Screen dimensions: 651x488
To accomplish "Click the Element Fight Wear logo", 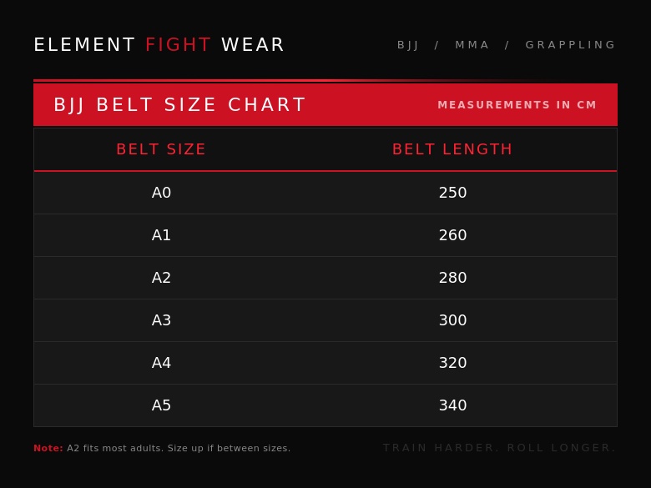I will click(159, 45).
